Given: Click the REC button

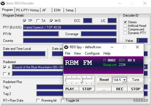Looking at the screenshot, I should coord(120,89).
